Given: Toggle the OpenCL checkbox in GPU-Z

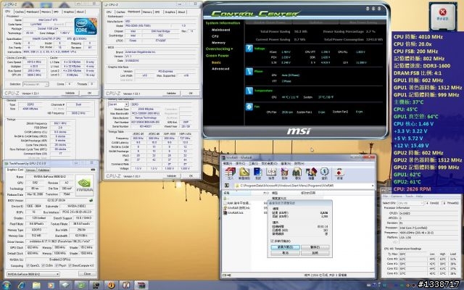Looking at the screenshot, I should [x=28, y=266].
